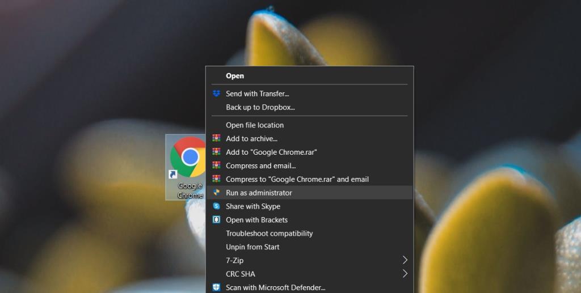
Task: Click the Skype icon in the context menu
Action: [x=216, y=206]
